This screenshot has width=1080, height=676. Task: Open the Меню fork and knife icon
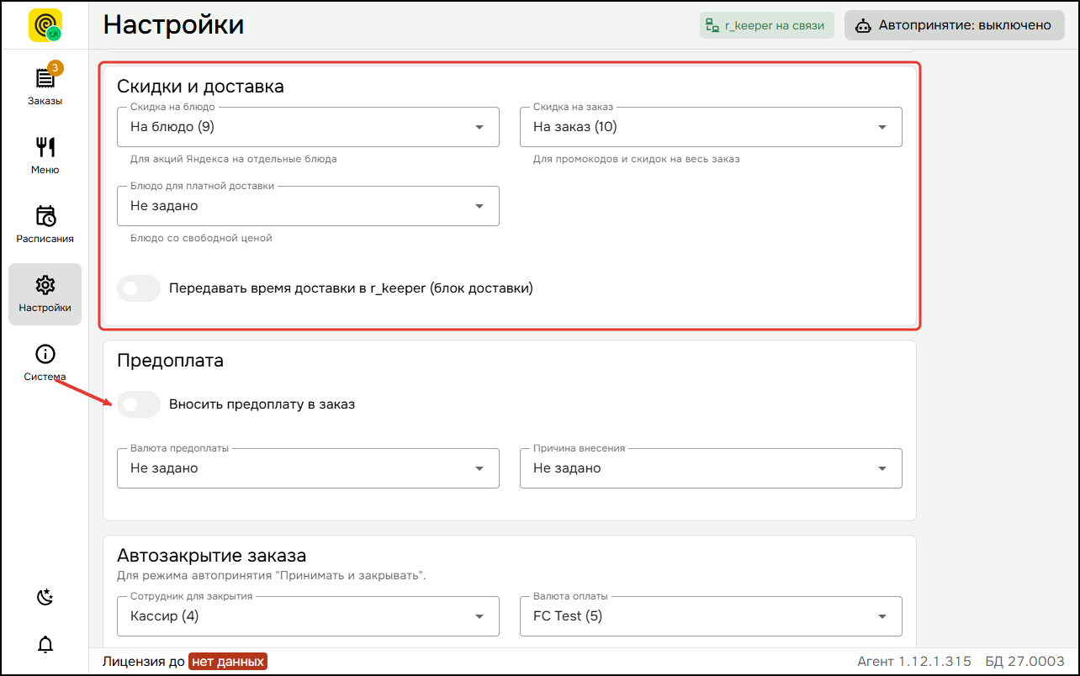[45, 147]
